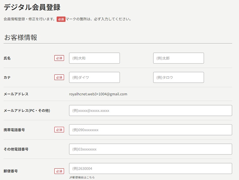Image resolution: width=239 pixels, height=180 pixels.
Task: Click the 携帯電話番号 input field
Action: tap(150, 130)
